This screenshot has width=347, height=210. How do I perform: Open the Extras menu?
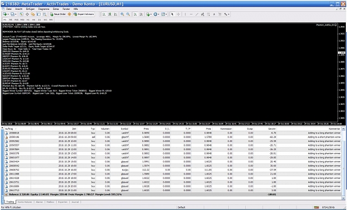click(x=56, y=9)
